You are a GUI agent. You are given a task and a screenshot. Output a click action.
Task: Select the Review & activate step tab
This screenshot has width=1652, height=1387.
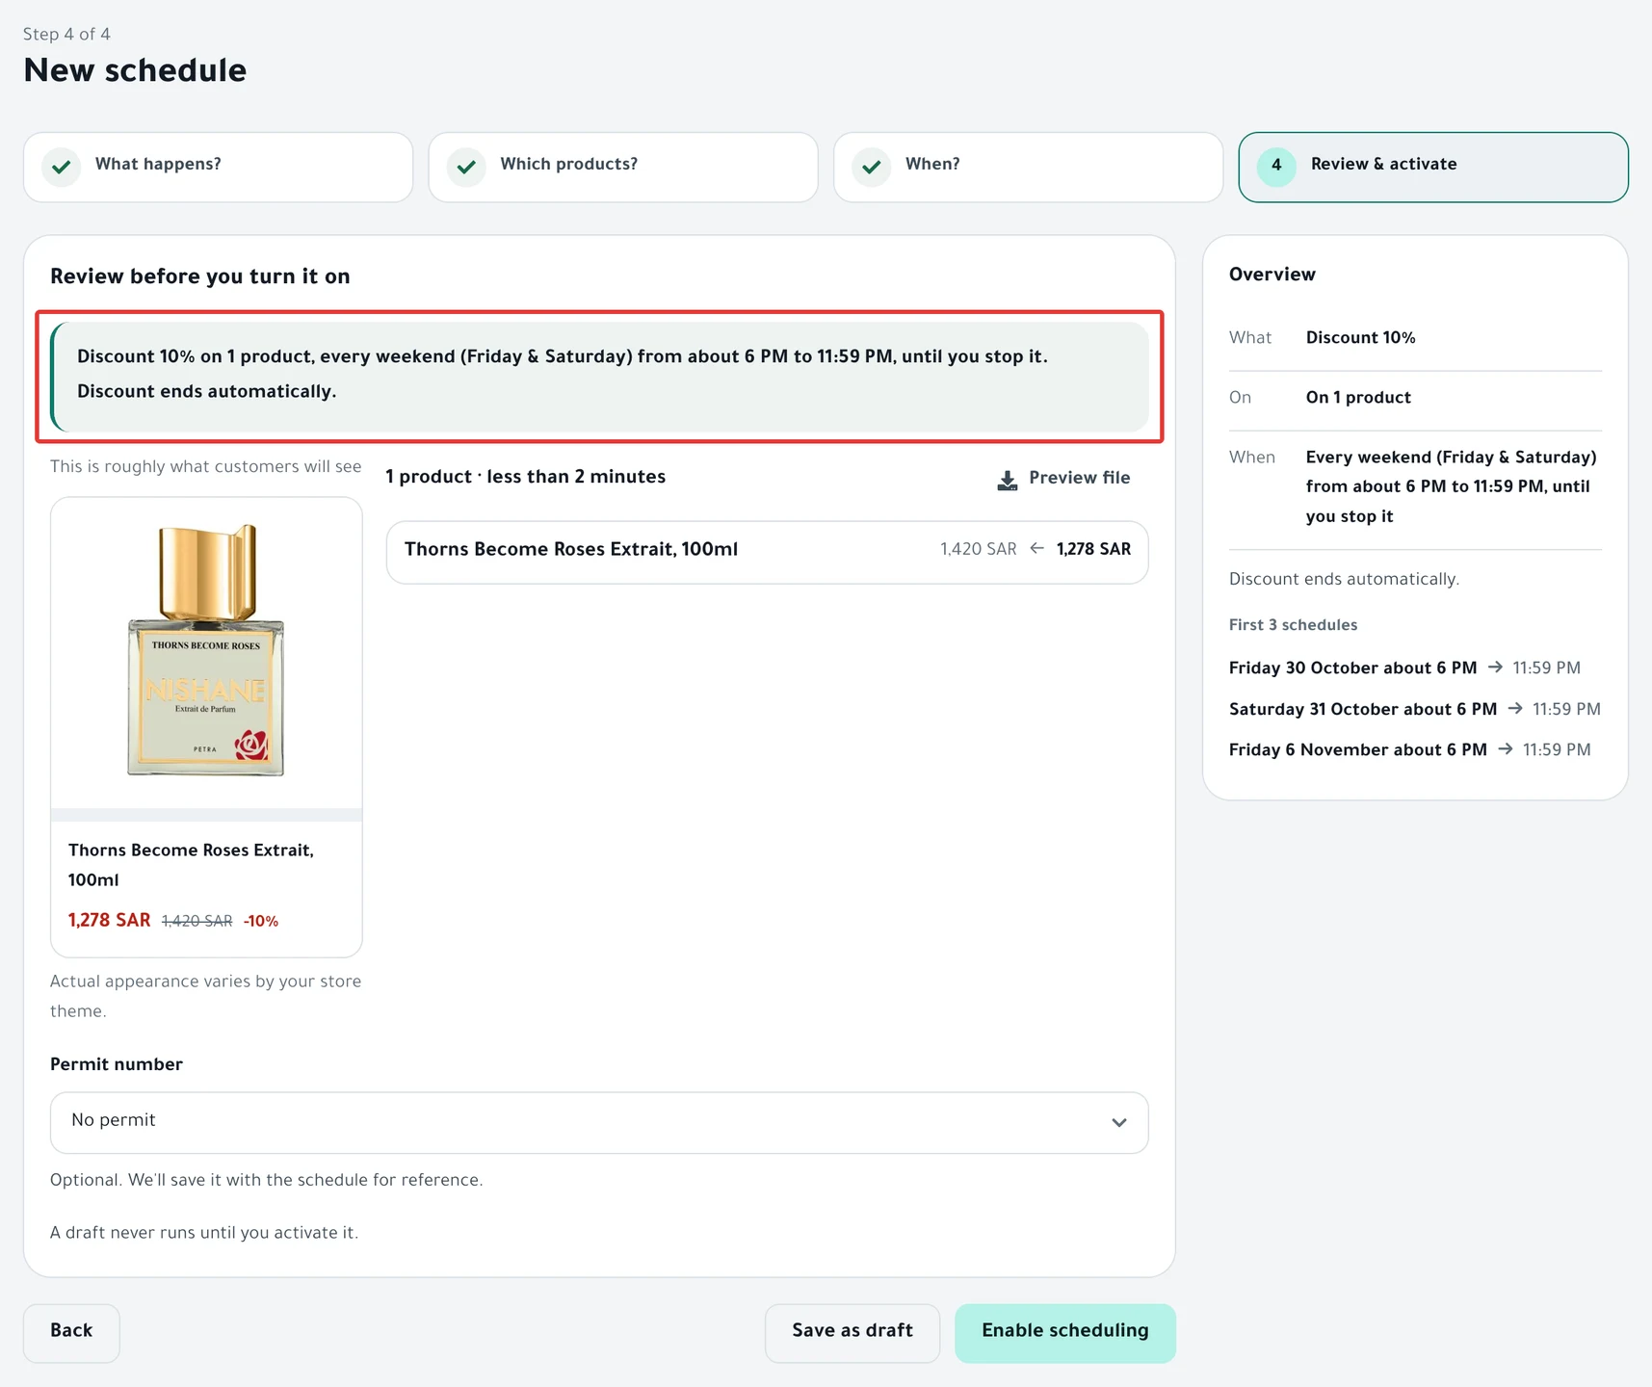[x=1433, y=167]
